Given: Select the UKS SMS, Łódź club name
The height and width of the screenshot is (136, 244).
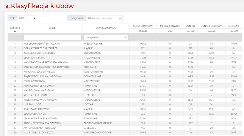Looking at the screenshot, I should (x=32, y=105).
